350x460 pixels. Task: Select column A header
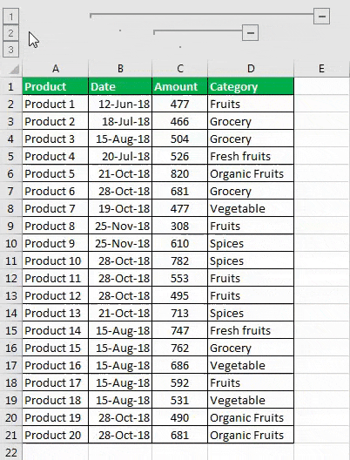tap(56, 69)
